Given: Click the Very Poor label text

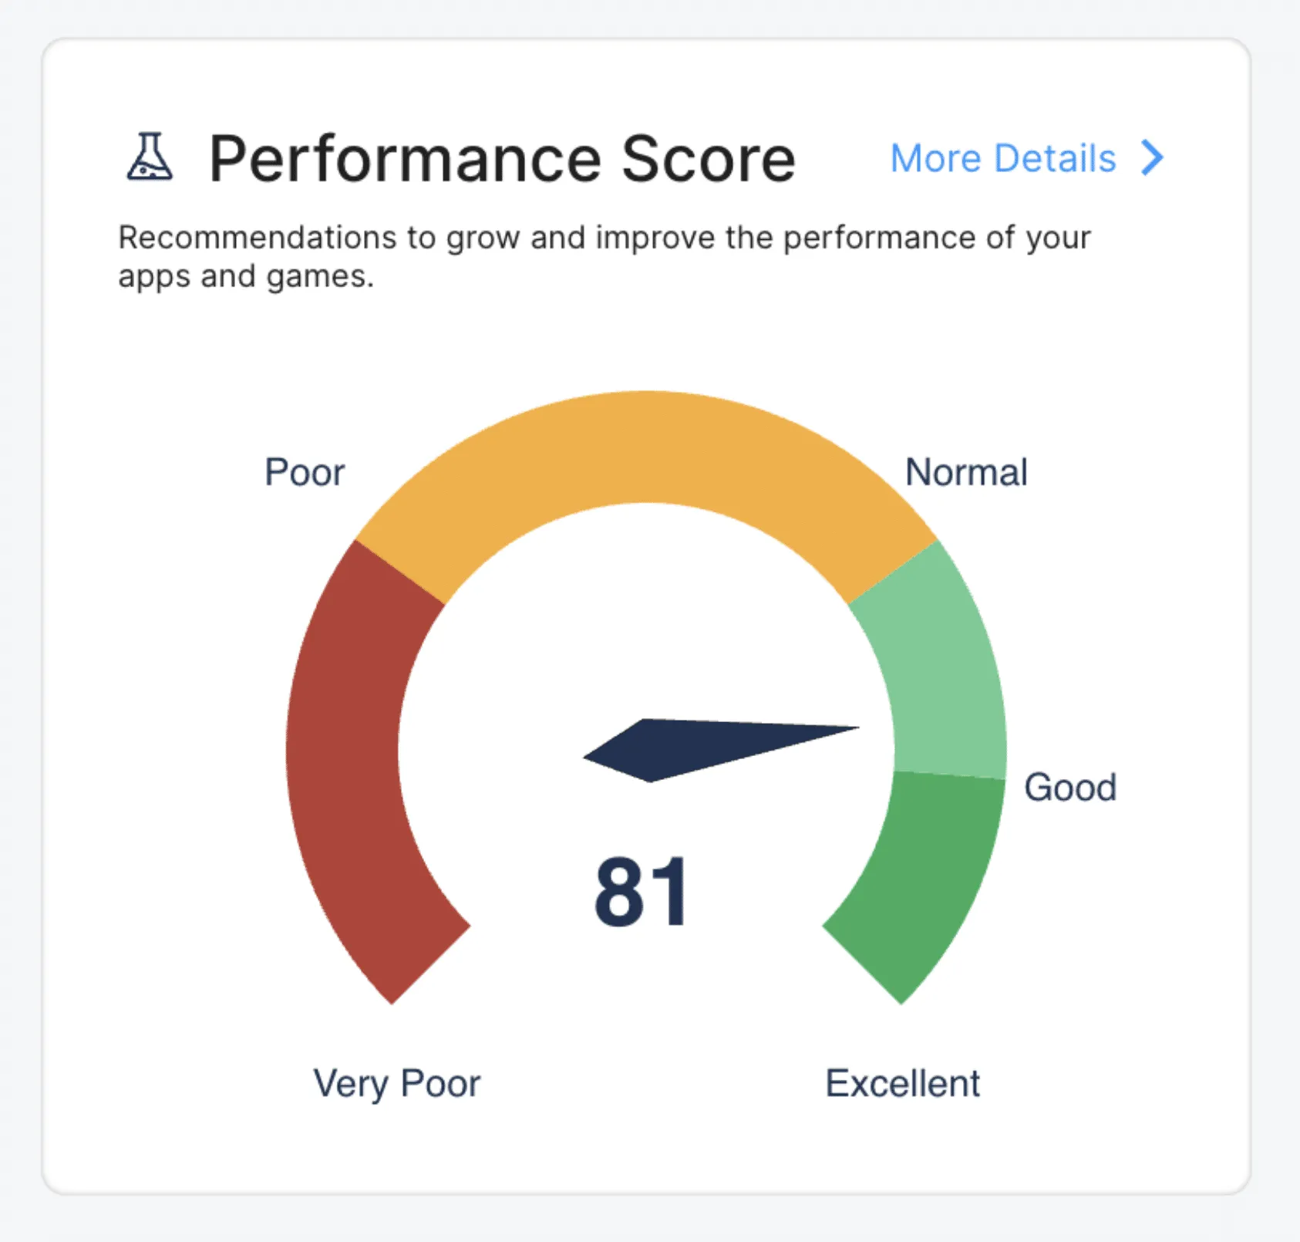Looking at the screenshot, I should click(x=396, y=1084).
